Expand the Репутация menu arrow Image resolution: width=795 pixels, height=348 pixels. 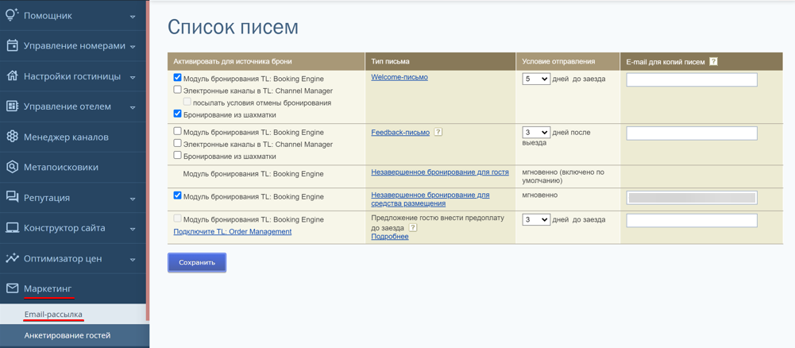coord(133,199)
